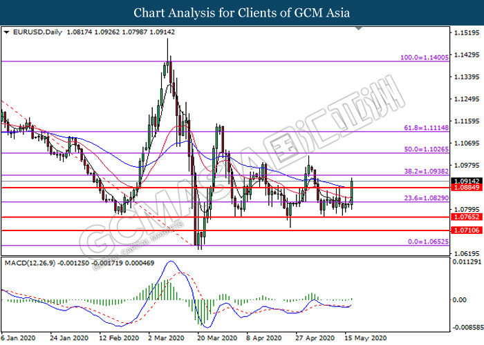Click the 61.8=1.11148 Fibonacci label
This screenshot has height=345, width=484.
click(x=427, y=128)
